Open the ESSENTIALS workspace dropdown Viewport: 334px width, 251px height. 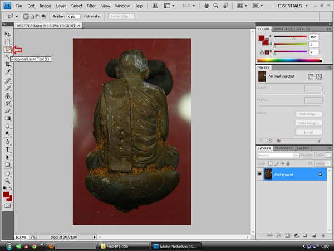(x=293, y=6)
